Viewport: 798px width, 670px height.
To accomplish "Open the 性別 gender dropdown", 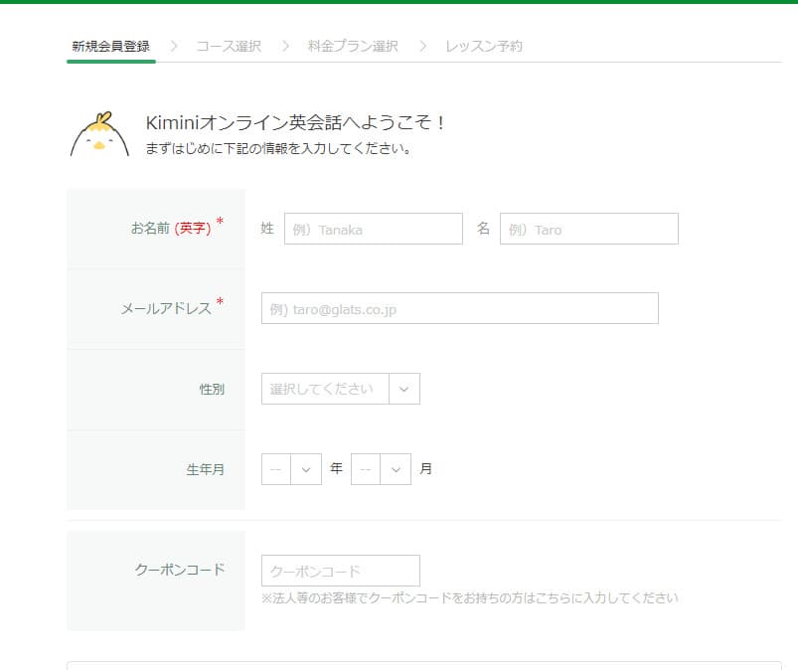I will (x=341, y=389).
